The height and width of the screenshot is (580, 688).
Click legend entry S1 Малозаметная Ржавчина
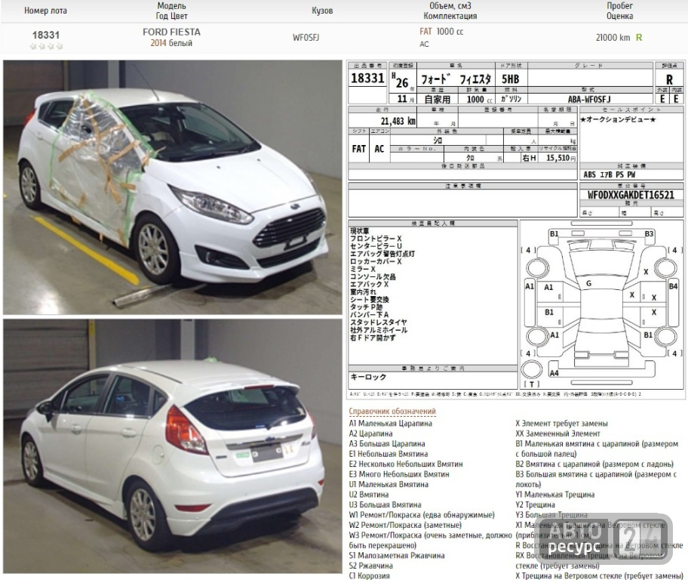397,555
